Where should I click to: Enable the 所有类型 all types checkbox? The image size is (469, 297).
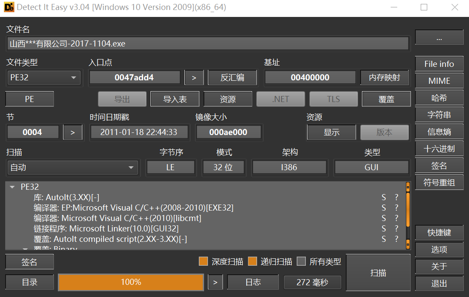click(301, 261)
